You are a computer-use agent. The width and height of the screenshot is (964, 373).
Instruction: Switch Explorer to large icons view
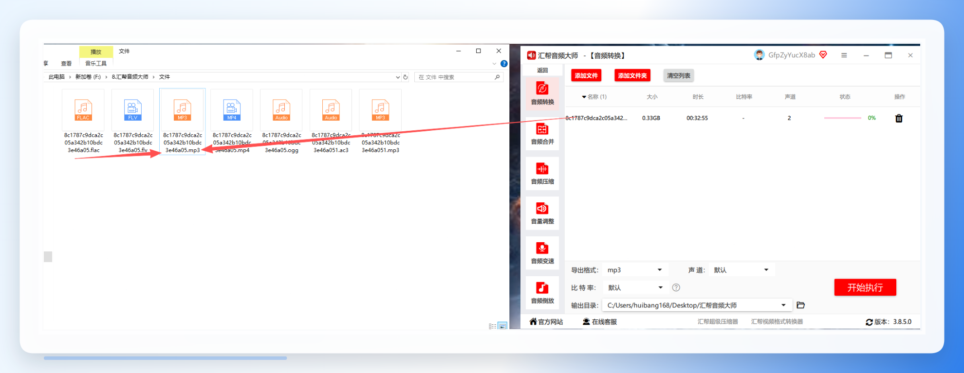click(x=502, y=326)
